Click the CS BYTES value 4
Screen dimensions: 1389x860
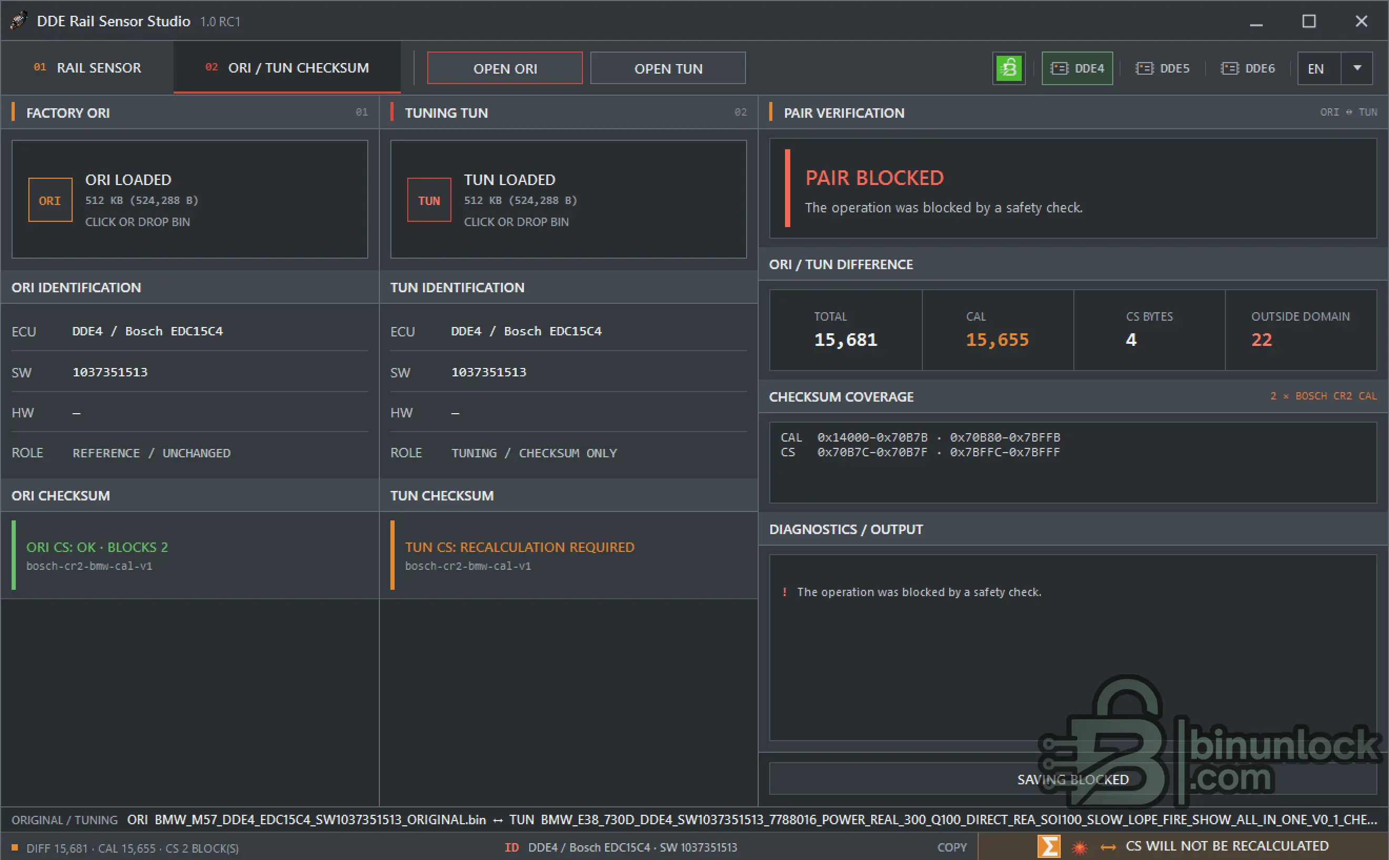click(1131, 340)
